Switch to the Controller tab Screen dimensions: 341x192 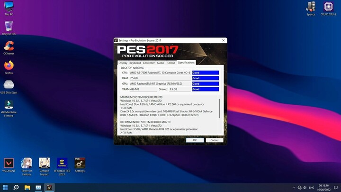[x=149, y=63]
